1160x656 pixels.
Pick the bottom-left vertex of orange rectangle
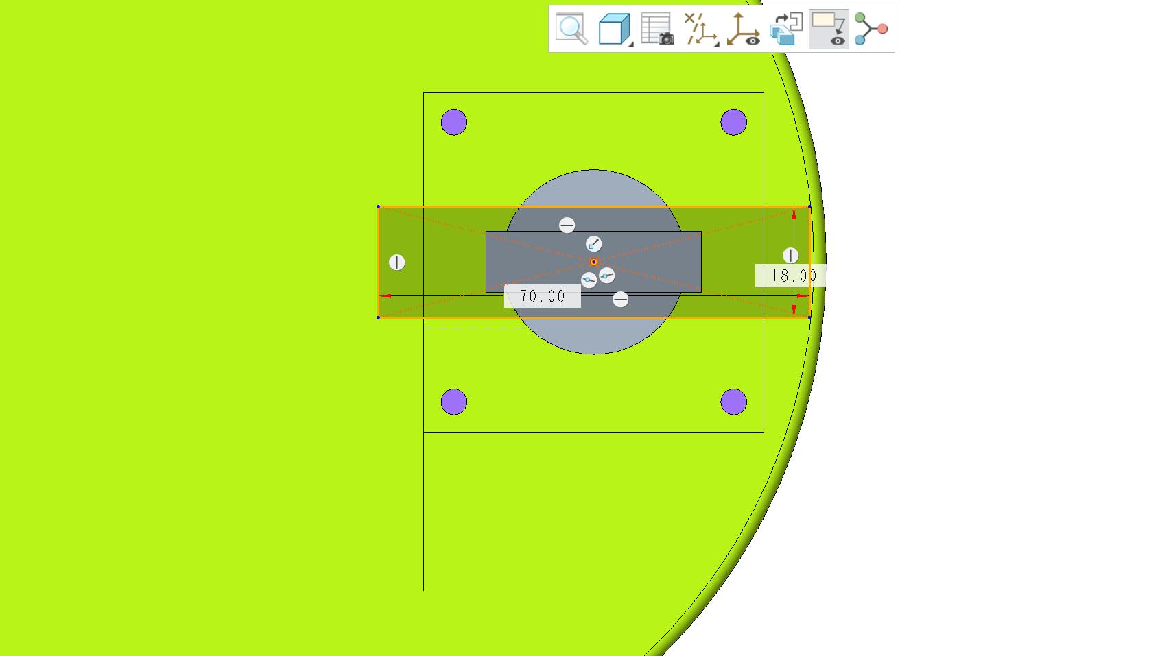(x=379, y=317)
